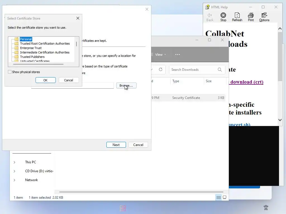Click the Stop icon in HTML Help
Image resolution: width=286 pixels, height=214 pixels.
pyautogui.click(x=223, y=15)
